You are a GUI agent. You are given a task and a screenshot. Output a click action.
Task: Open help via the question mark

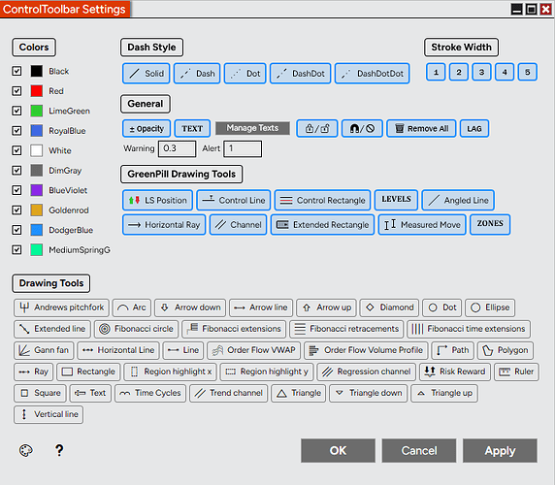(x=59, y=450)
